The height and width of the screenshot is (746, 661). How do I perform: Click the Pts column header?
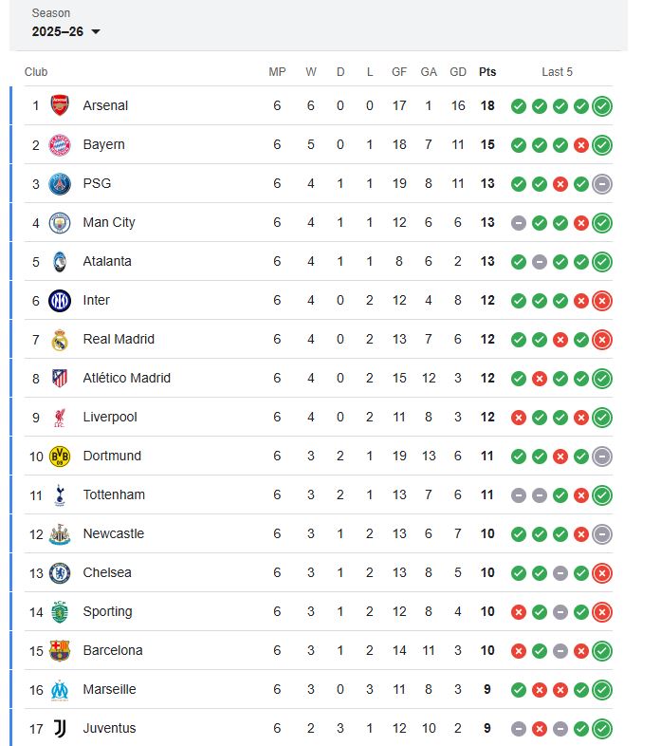pyautogui.click(x=487, y=72)
